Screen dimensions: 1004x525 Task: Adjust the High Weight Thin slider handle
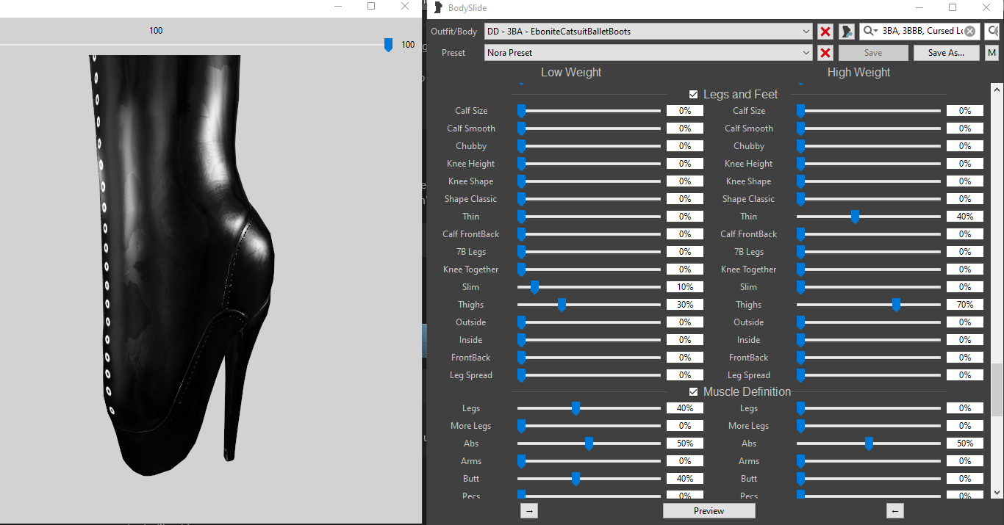(x=855, y=217)
